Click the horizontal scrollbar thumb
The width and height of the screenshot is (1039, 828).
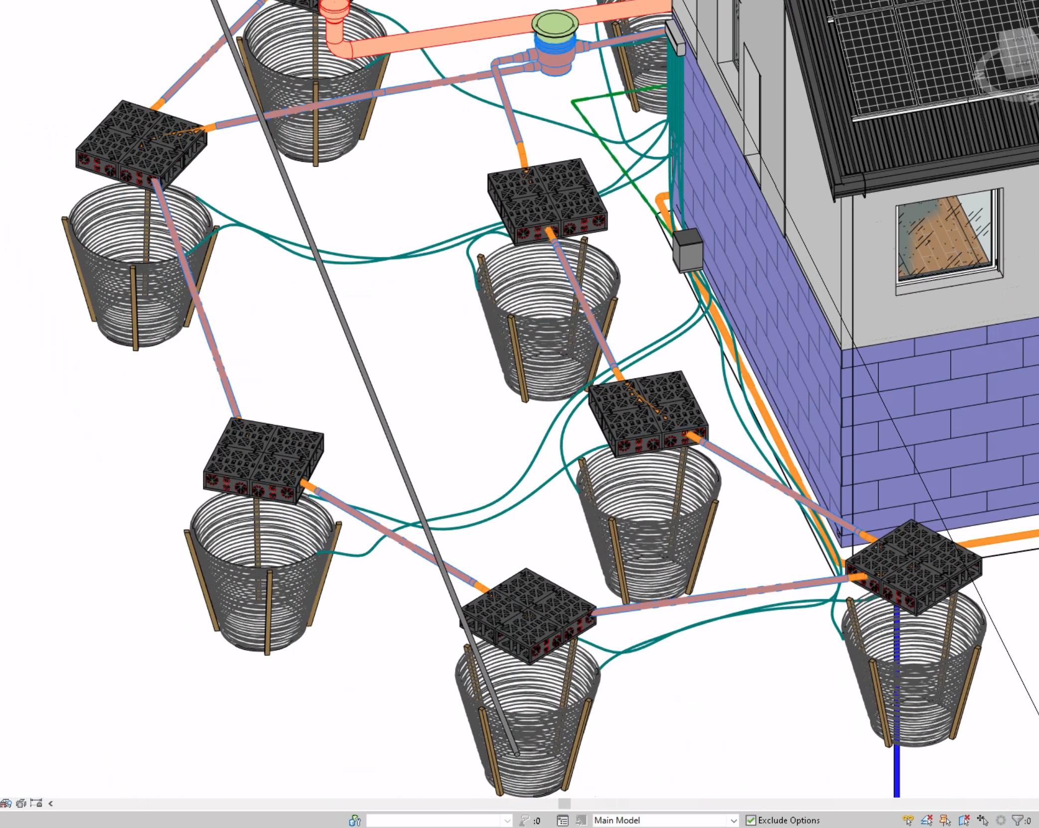[x=564, y=803]
